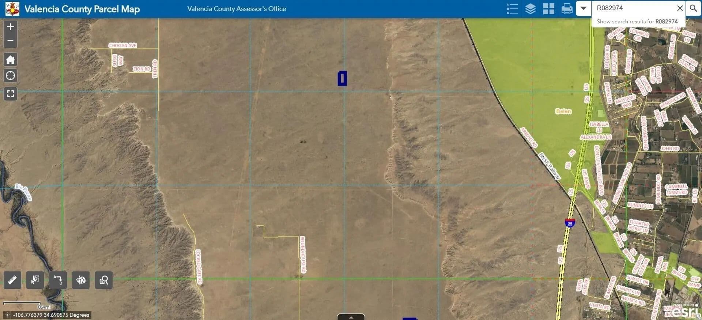Open the Legend panel
Image resolution: width=702 pixels, height=320 pixels.
coord(512,8)
